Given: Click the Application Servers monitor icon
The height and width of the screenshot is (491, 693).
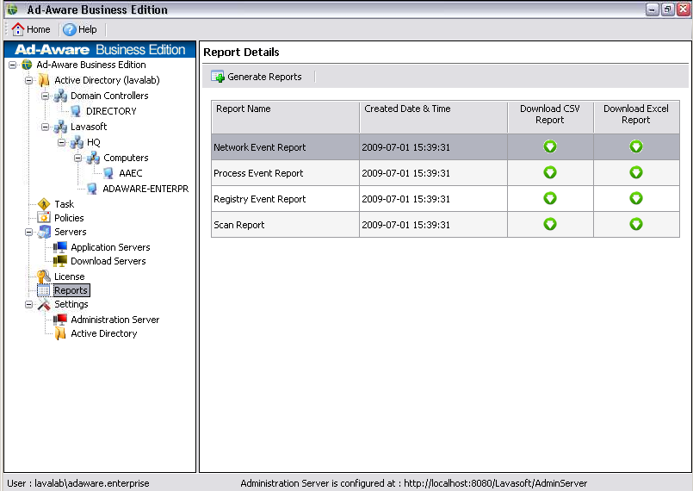Looking at the screenshot, I should 60,247.
